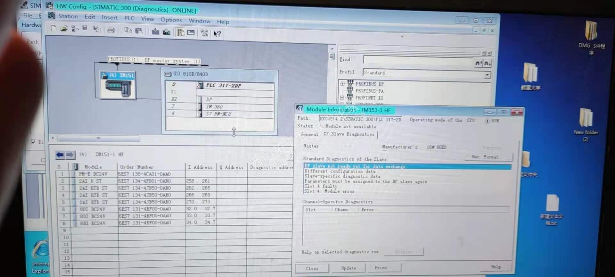
Task: Open Internet Explorer desktop shortcut
Action: [41, 256]
